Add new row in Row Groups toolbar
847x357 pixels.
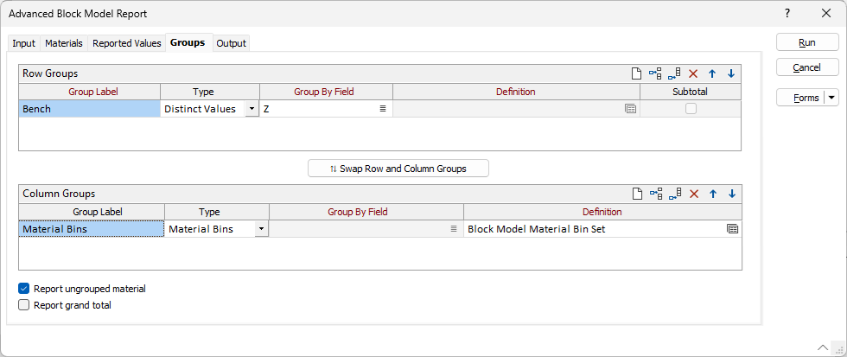click(636, 73)
